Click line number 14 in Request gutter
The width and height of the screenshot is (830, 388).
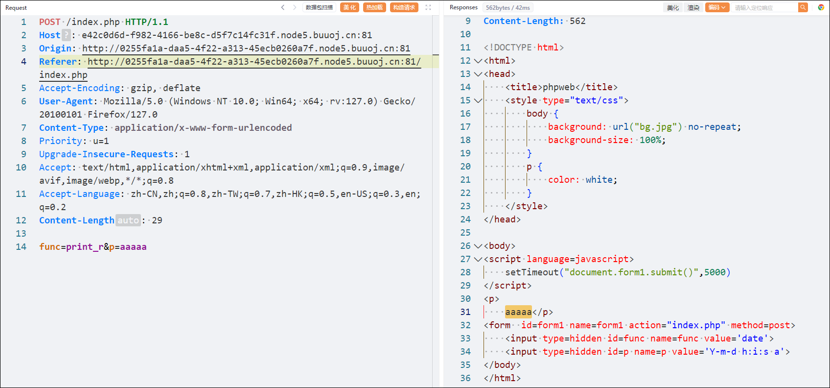click(21, 247)
